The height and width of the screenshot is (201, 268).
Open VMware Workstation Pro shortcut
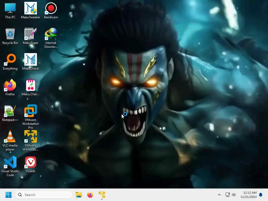click(x=30, y=117)
